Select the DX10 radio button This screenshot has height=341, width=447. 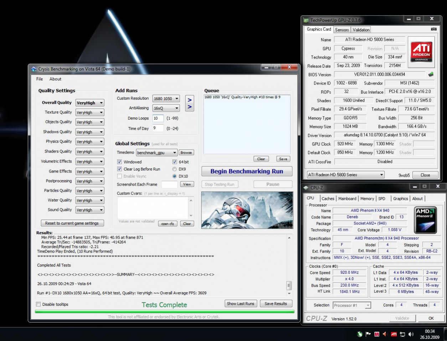click(x=175, y=176)
